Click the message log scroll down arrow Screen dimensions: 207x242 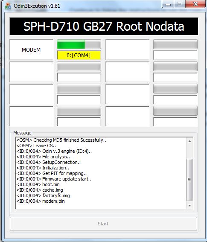click(190, 205)
